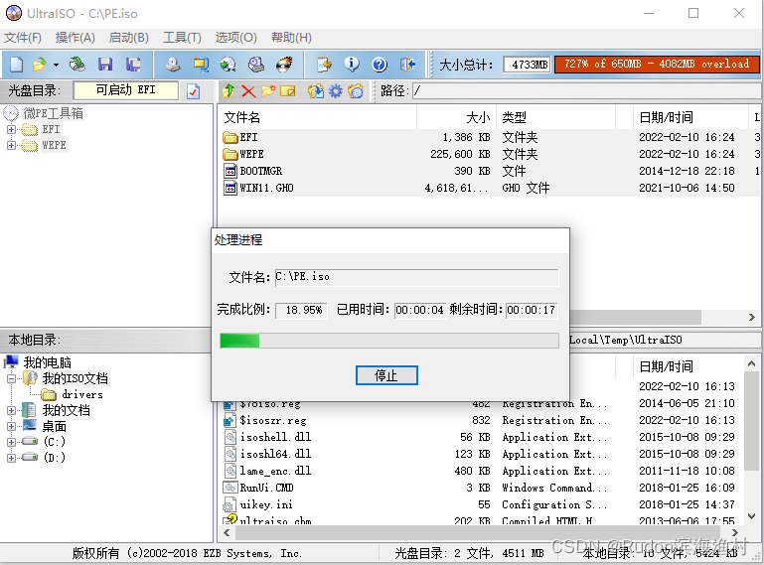Screen dimensions: 764x565
Task: Sort image list by 文件名 column header
Action: pyautogui.click(x=317, y=117)
